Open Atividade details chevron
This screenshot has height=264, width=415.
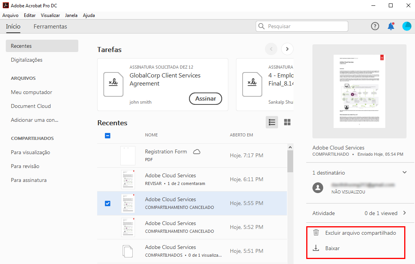point(405,213)
